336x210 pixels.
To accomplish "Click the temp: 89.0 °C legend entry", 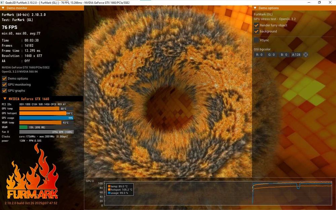I will [118, 186].
